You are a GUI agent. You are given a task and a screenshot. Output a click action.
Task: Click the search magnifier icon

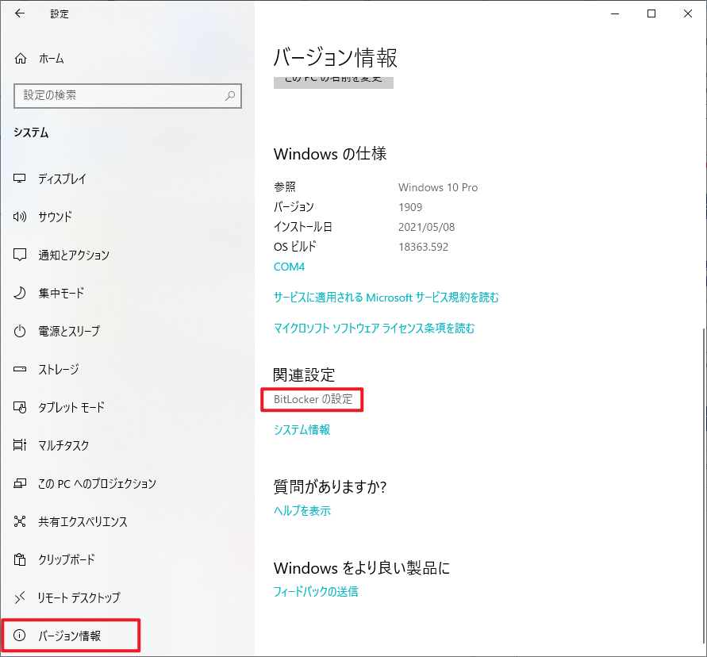tap(230, 95)
